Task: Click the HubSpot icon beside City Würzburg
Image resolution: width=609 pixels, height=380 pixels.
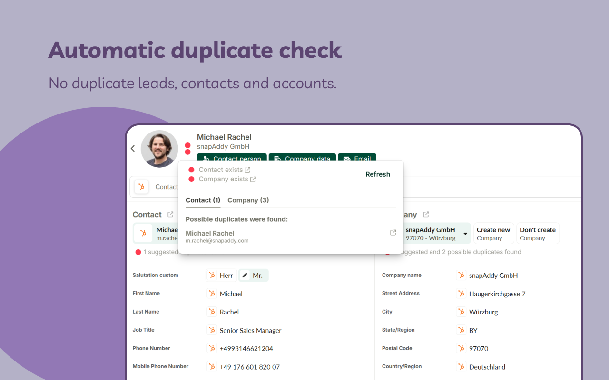Action: pos(461,312)
